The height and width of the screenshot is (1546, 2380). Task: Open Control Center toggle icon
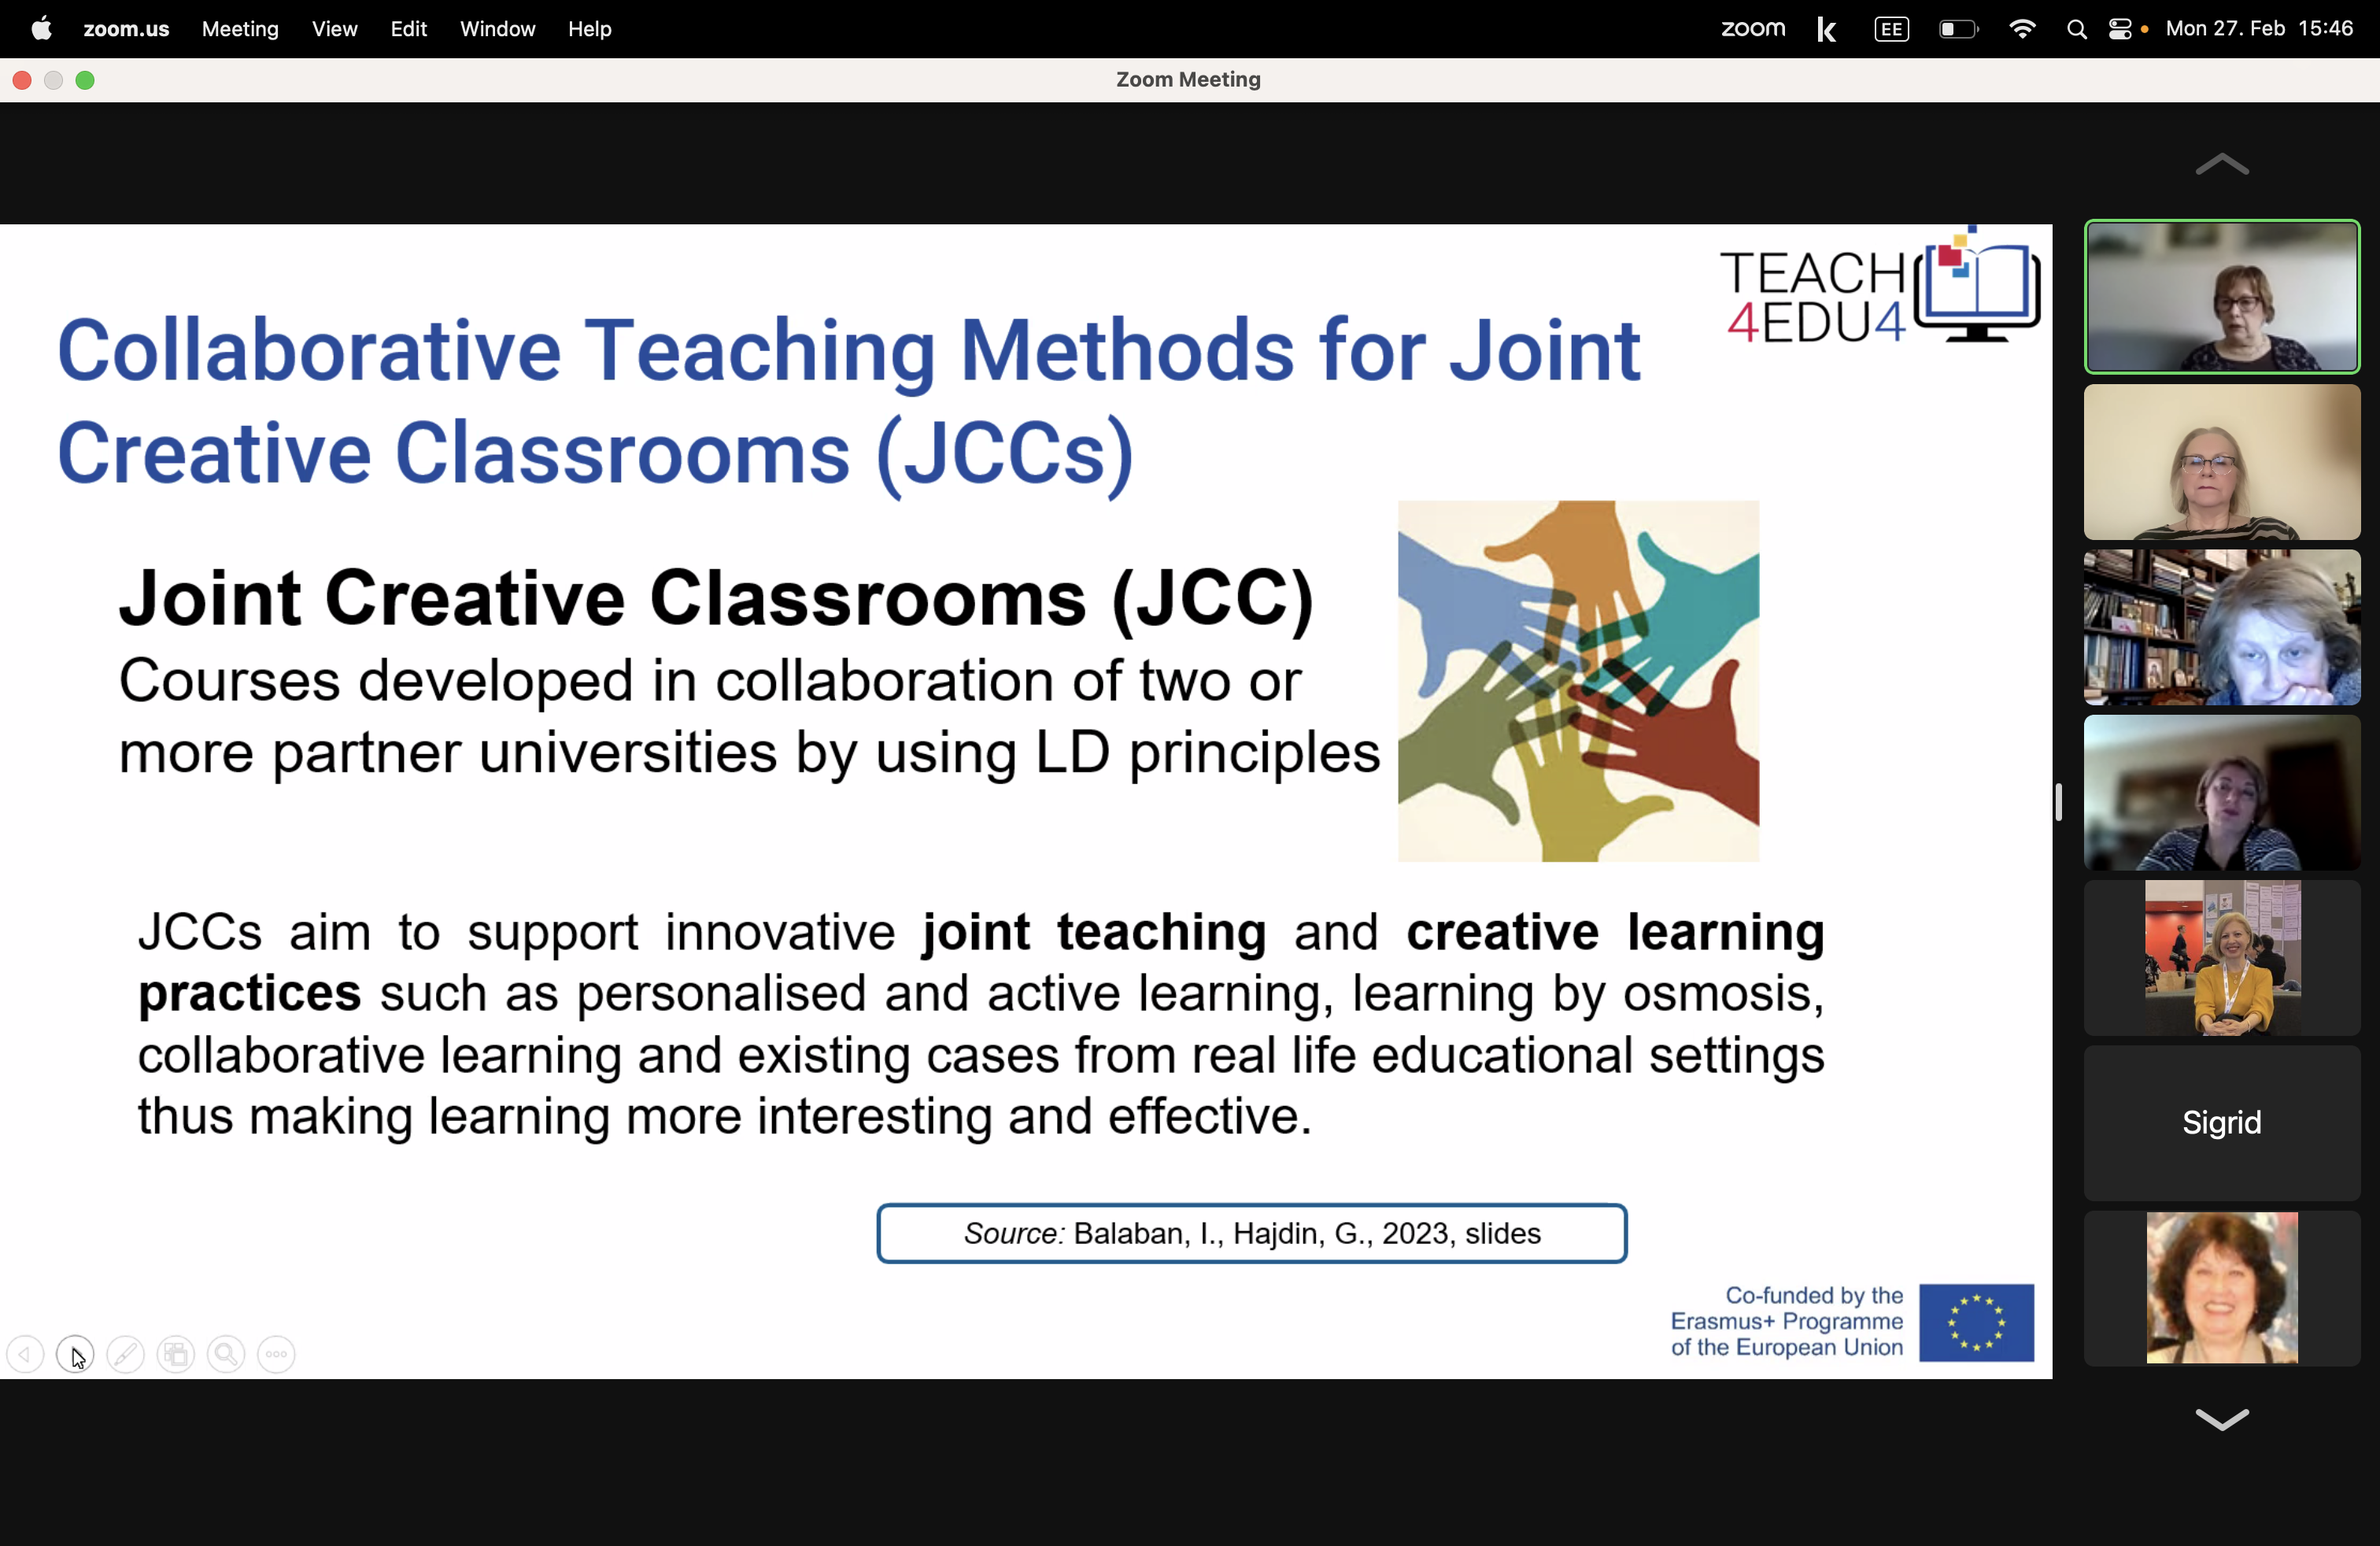[2120, 30]
